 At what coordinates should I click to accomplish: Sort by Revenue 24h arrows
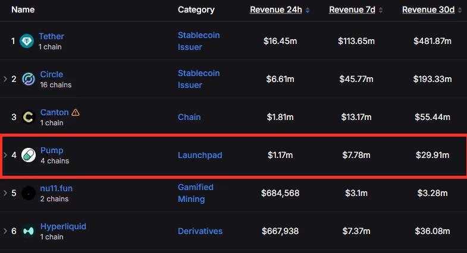[x=308, y=10]
